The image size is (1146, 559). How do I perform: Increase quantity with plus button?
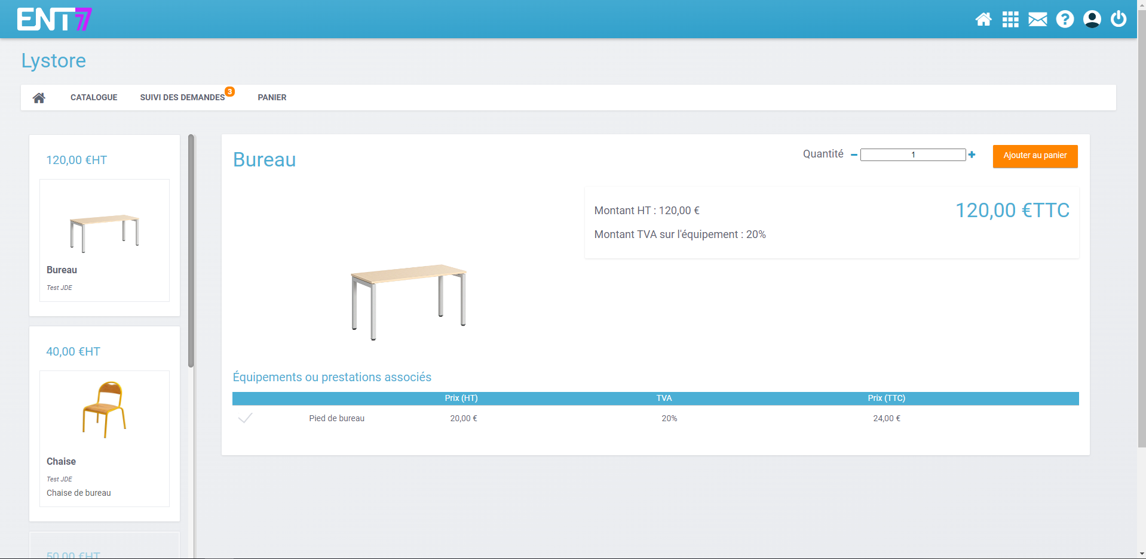tap(972, 155)
